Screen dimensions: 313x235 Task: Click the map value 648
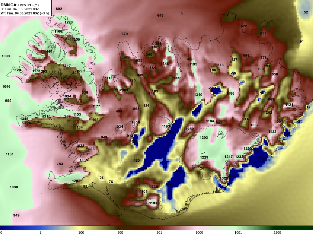[160, 15]
